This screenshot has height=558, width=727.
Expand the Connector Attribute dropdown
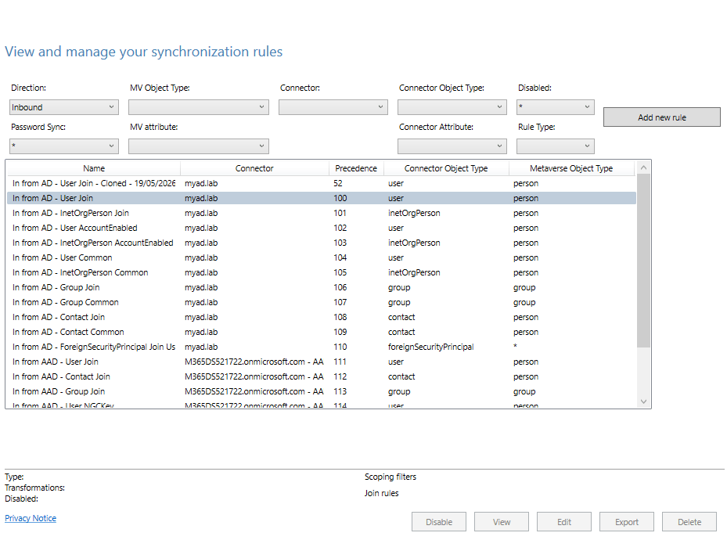click(452, 146)
